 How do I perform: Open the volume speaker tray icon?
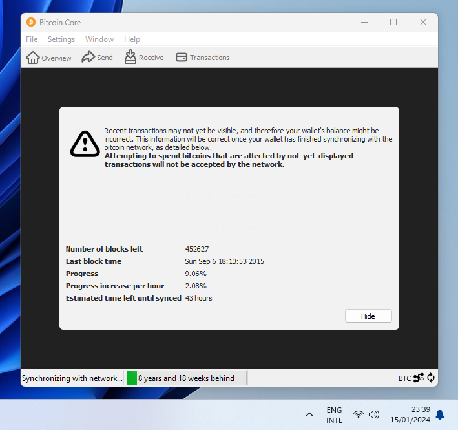(374, 414)
